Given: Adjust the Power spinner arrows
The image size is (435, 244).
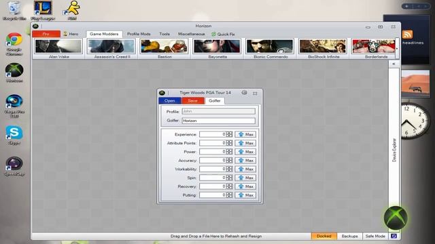Looking at the screenshot, I should 229,152.
